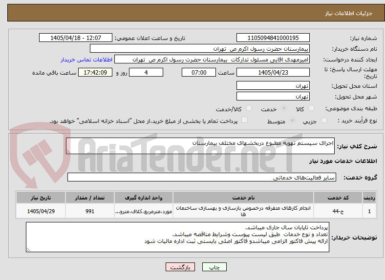Click the unit cell مورد،مترمربع،کلاف

(x=144, y=211)
